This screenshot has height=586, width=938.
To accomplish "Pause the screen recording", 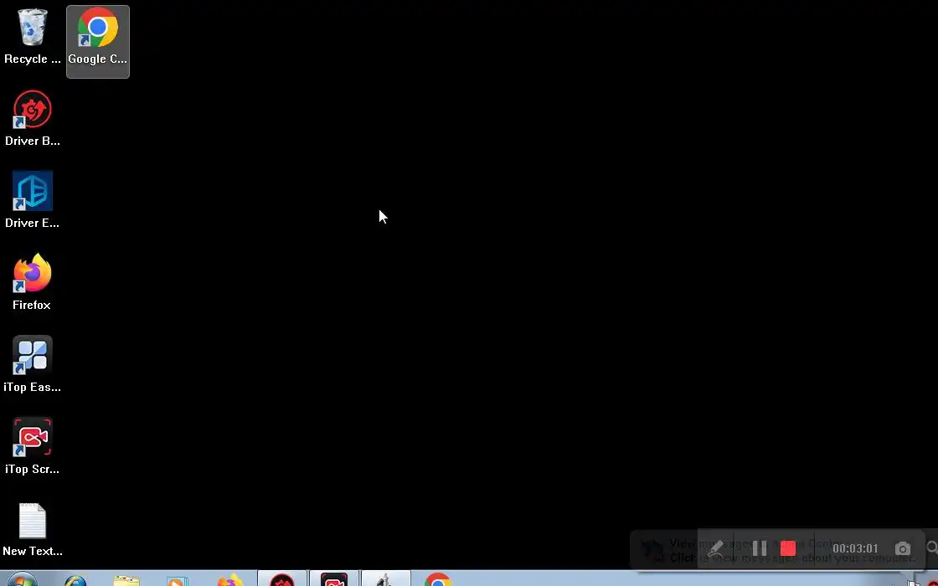I will point(759,548).
